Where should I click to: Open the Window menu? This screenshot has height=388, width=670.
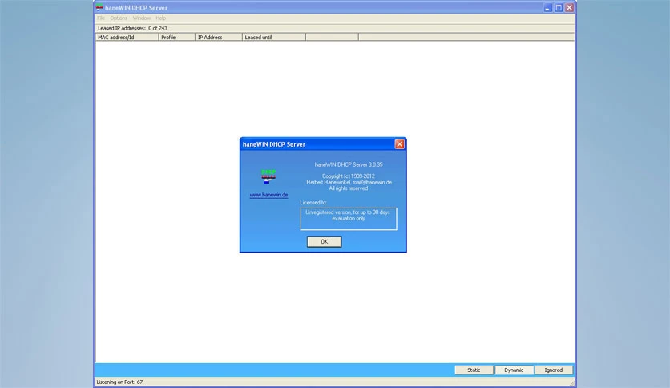tap(141, 18)
